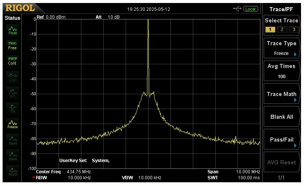Click the Corr correction status icon
Image resolution: width=304 pixels, height=186 pixels.
(13, 77)
